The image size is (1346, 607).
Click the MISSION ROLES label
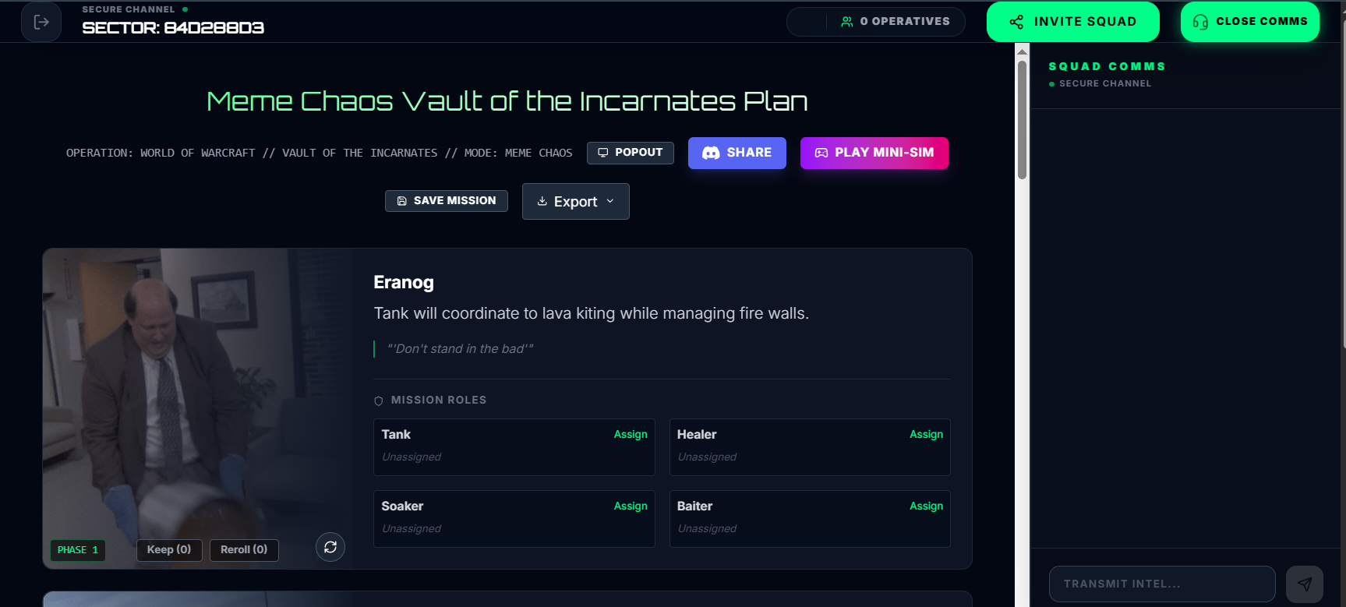(x=439, y=401)
